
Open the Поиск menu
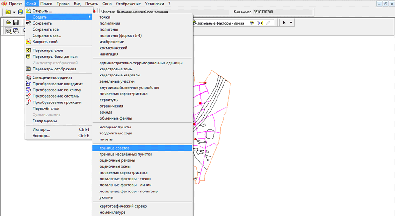[x=46, y=4]
